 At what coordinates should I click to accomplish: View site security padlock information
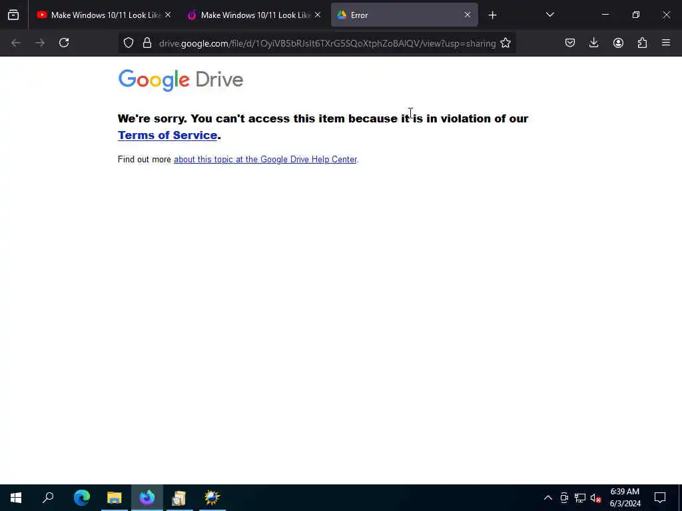coord(147,43)
